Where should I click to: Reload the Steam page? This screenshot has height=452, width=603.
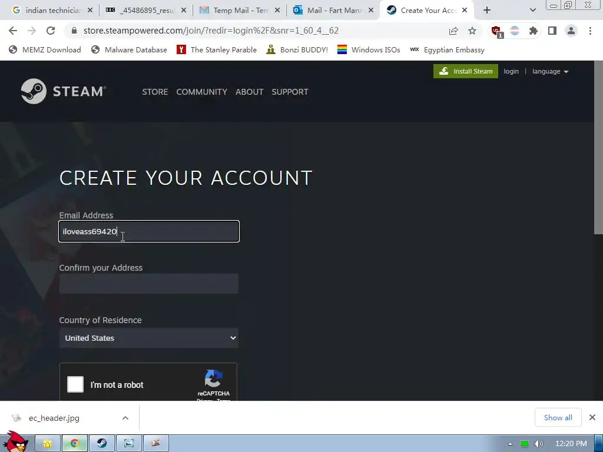pyautogui.click(x=51, y=31)
